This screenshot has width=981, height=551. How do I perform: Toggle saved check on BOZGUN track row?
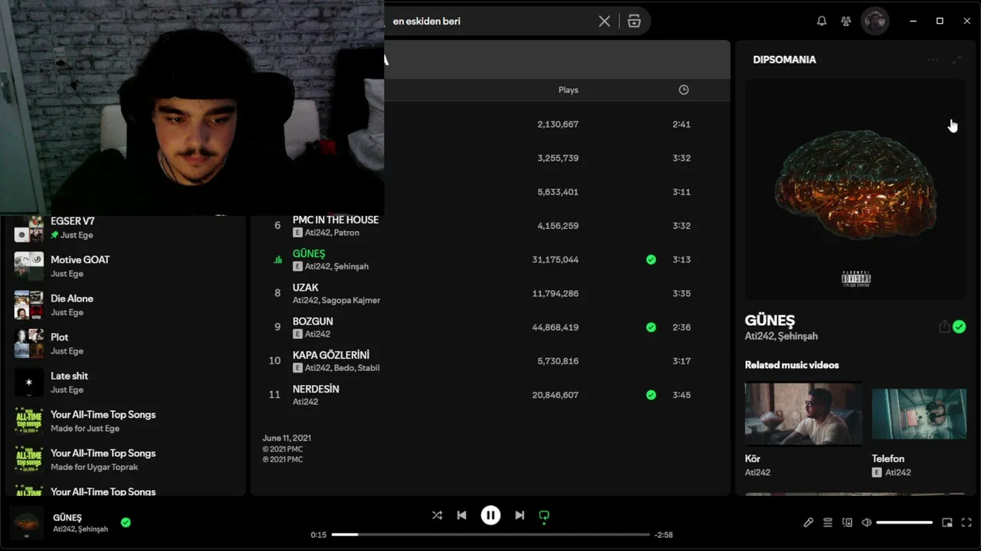click(x=651, y=327)
